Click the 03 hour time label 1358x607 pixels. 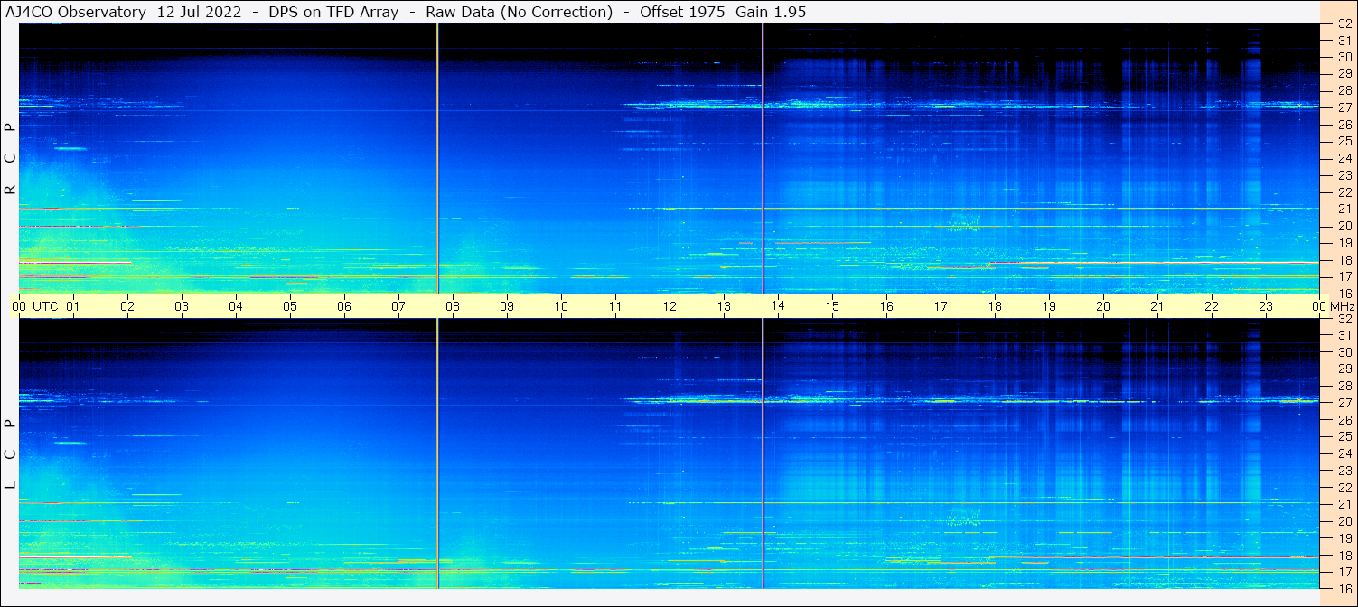[182, 306]
